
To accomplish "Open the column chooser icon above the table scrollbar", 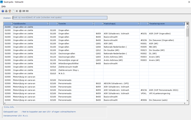I will pyautogui.click(x=187, y=23).
